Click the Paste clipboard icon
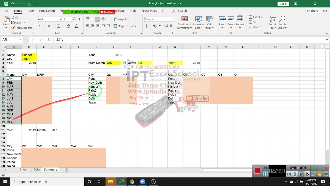Image resolution: width=330 pixels, height=186 pixels. point(6,19)
